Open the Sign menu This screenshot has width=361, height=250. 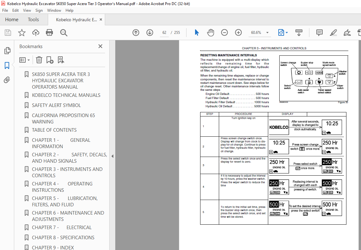coord(39,10)
